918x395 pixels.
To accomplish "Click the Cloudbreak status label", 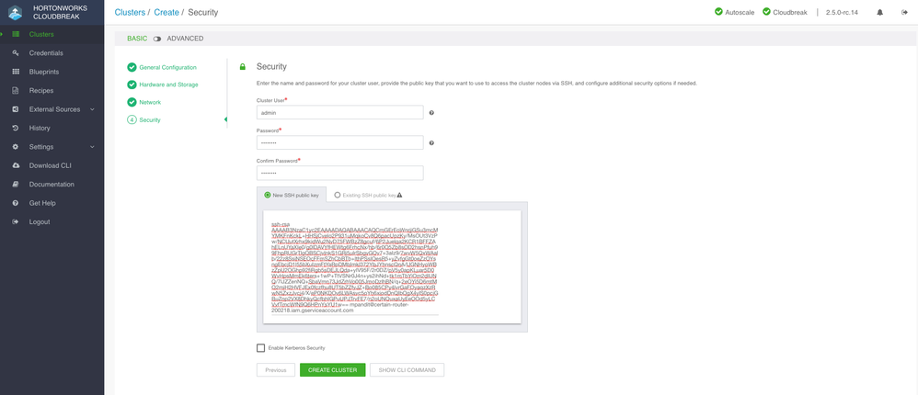I will pyautogui.click(x=791, y=12).
